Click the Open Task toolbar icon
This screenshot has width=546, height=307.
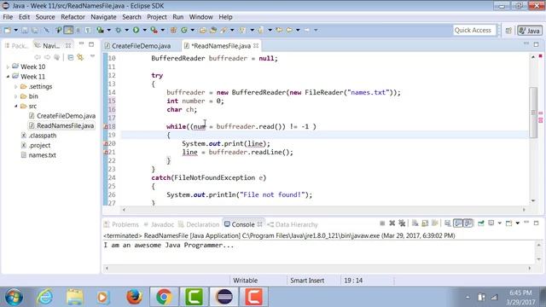click(213, 31)
